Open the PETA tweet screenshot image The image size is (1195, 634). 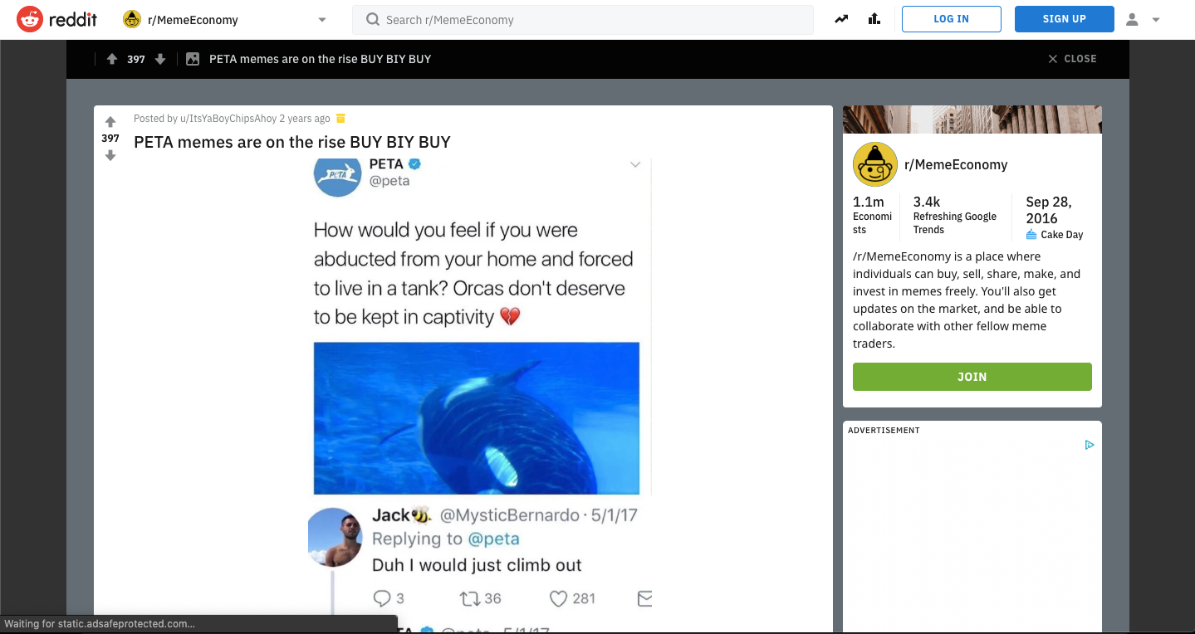click(x=480, y=393)
